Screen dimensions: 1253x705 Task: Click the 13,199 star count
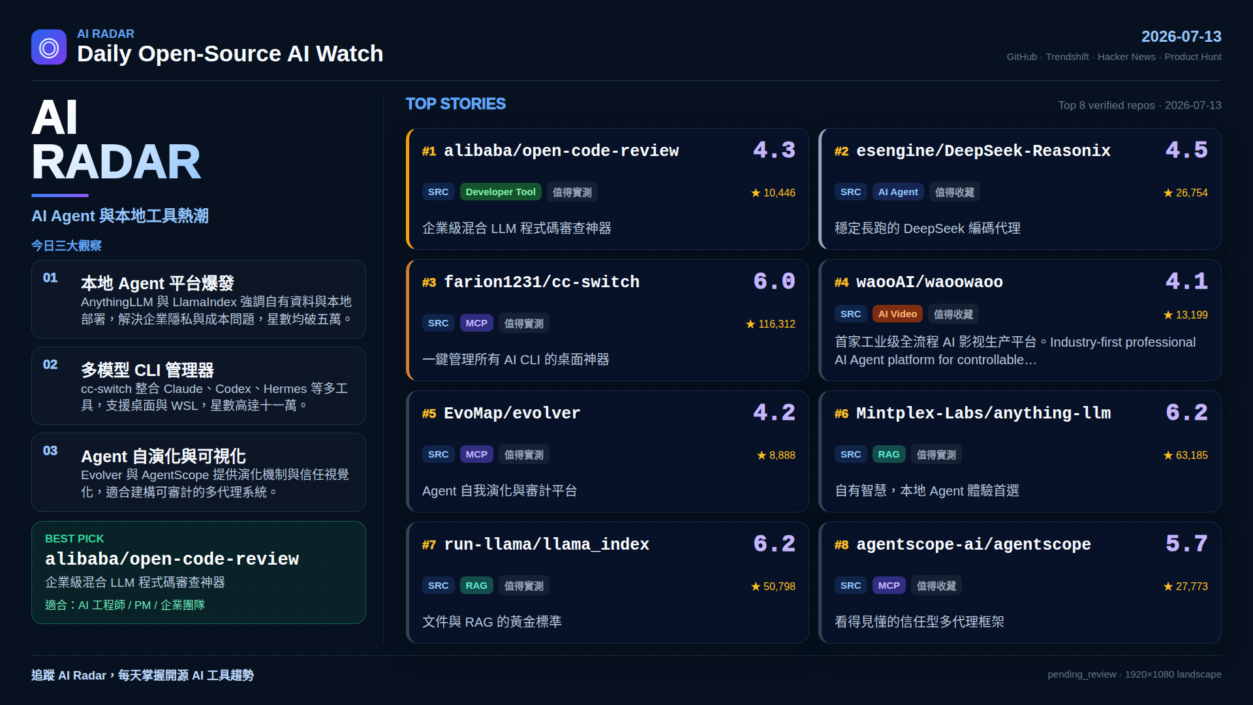[x=1186, y=315]
